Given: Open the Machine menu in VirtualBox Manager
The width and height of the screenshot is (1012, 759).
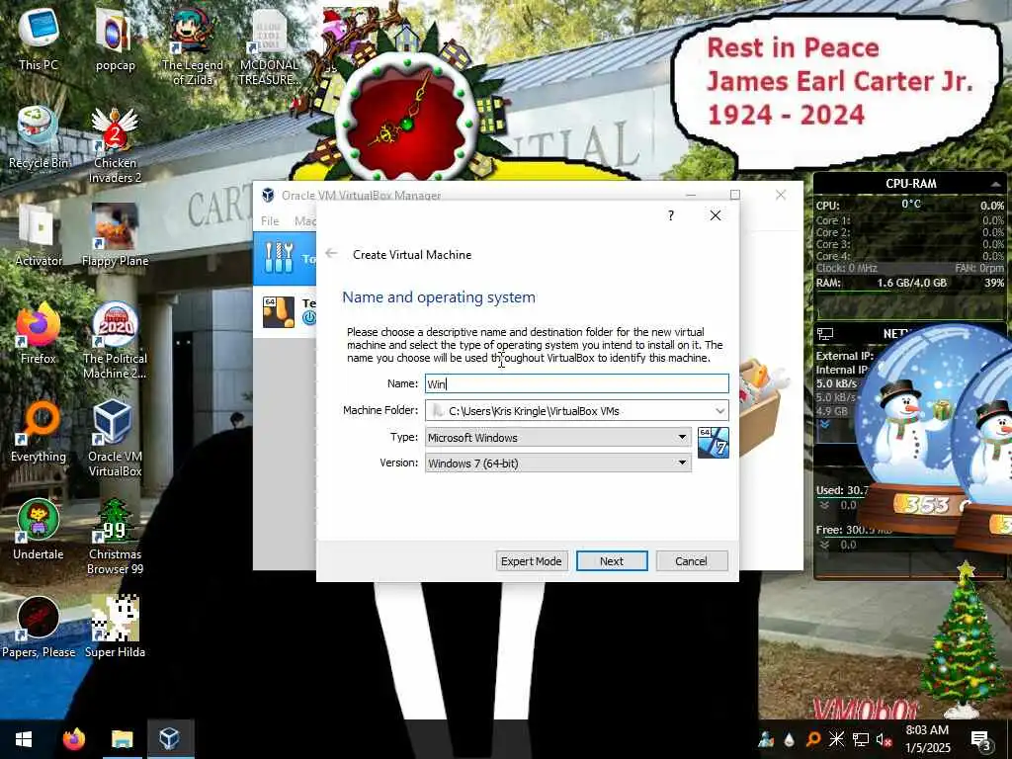Looking at the screenshot, I should [304, 220].
